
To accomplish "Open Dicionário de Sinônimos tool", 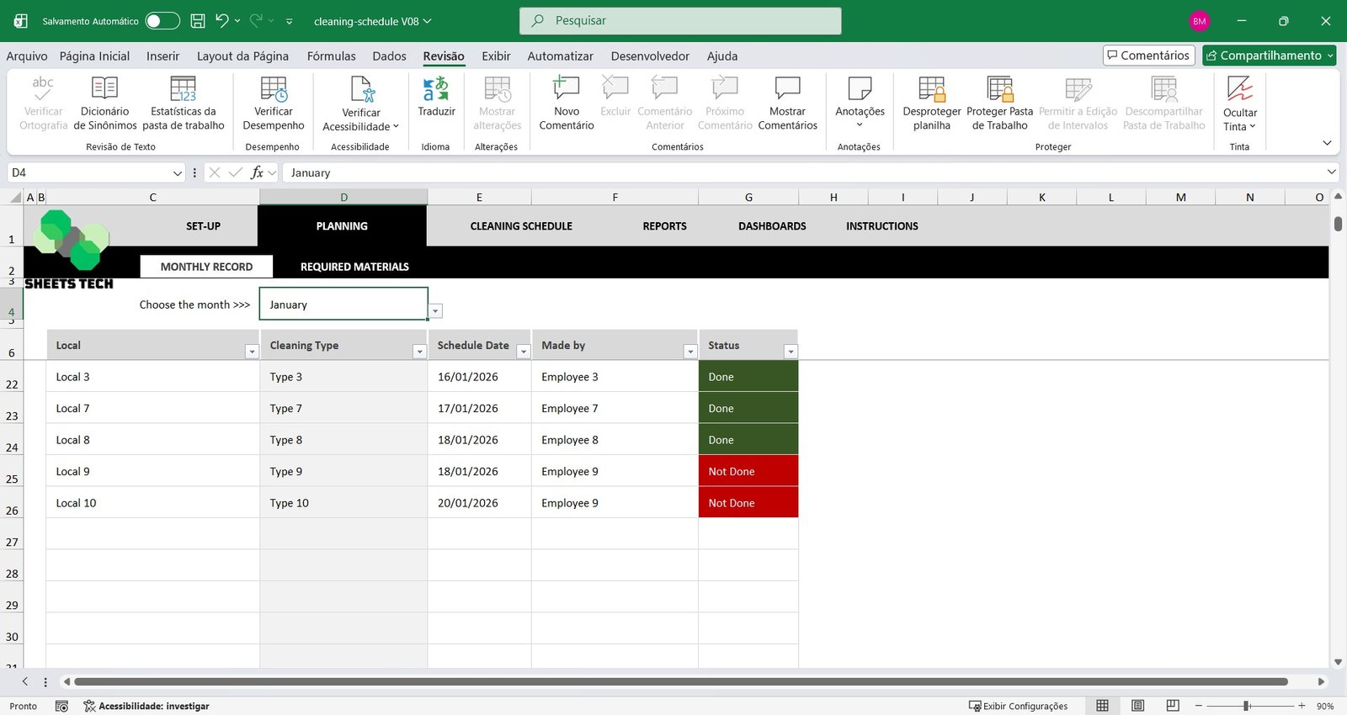I will coord(104,89).
